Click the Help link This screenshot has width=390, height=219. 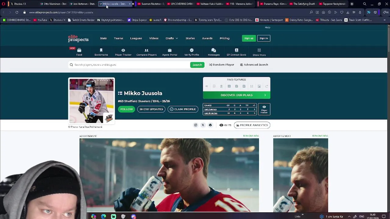(x=268, y=27)
